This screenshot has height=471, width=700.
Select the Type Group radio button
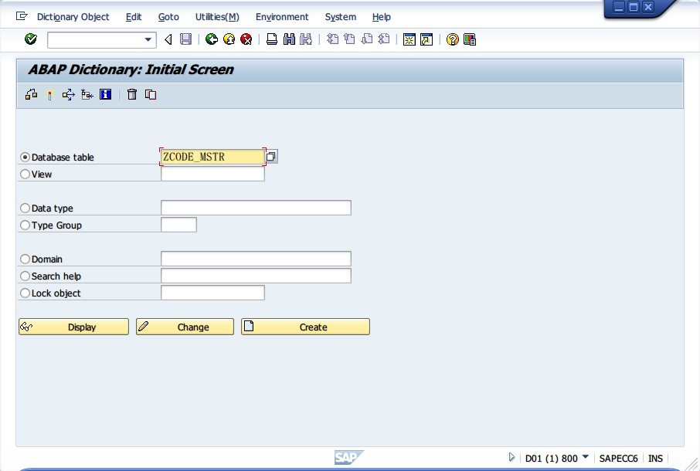tap(25, 225)
